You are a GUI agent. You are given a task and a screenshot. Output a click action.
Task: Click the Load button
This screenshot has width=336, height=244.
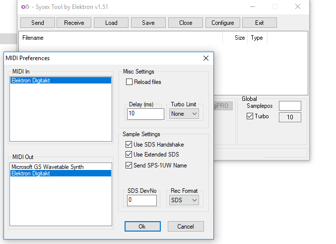point(111,23)
